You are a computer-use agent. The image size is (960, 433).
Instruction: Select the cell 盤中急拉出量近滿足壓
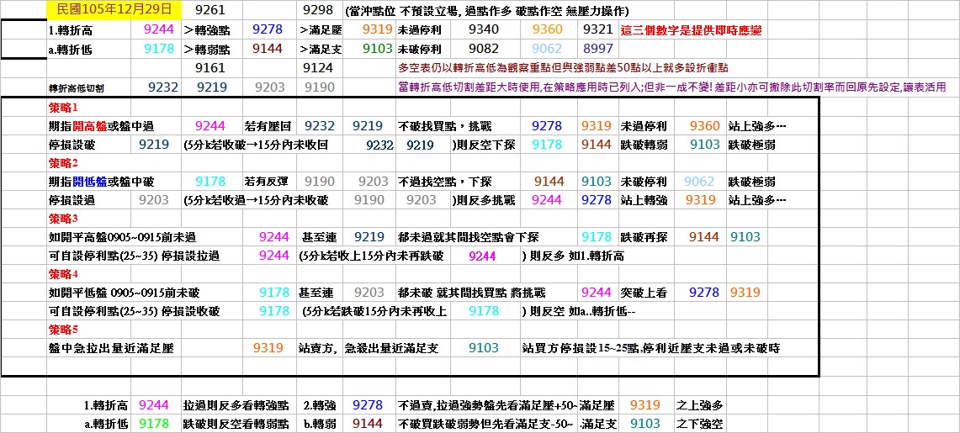pyautogui.click(x=111, y=349)
